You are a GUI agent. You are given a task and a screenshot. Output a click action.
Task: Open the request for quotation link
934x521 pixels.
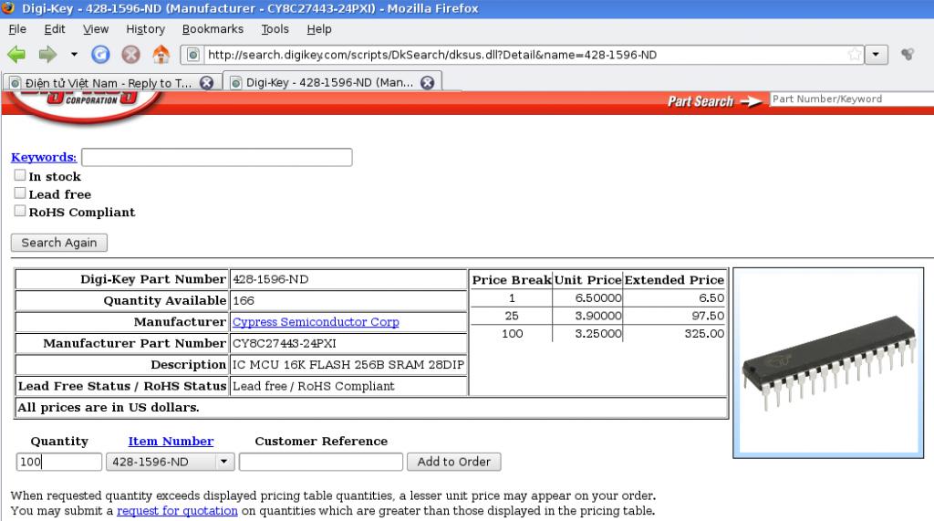tap(177, 511)
